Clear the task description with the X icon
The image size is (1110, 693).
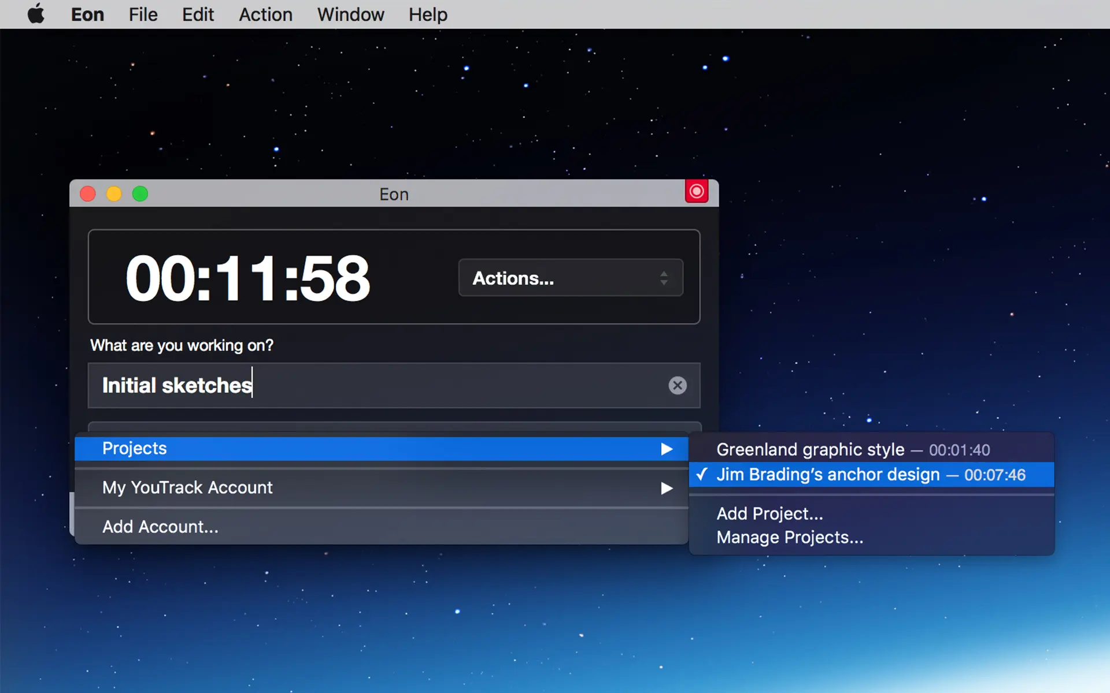(x=678, y=385)
